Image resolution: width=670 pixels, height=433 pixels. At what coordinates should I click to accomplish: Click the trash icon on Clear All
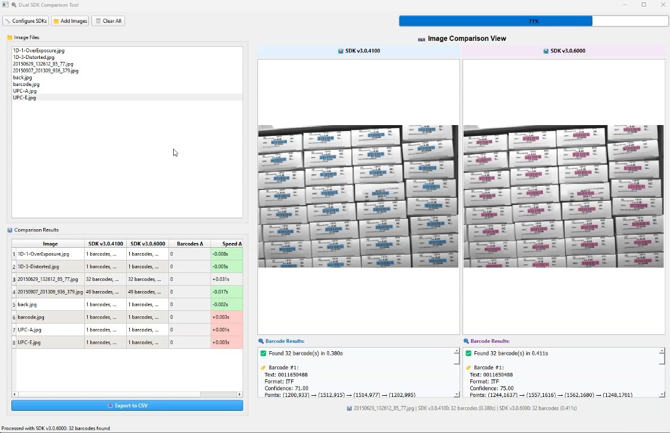point(98,20)
